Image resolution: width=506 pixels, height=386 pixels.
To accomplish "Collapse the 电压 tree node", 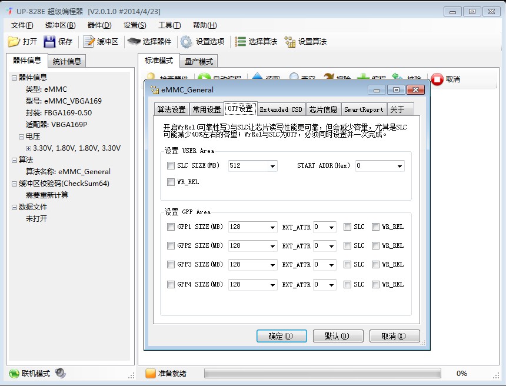I will tap(21, 137).
